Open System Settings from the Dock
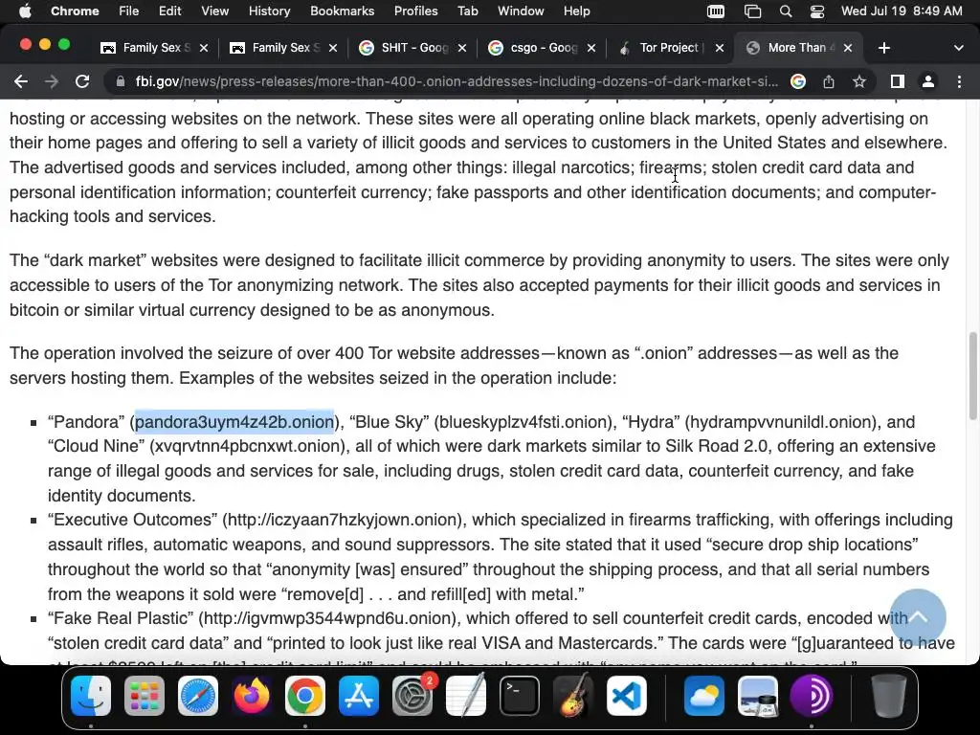This screenshot has height=735, width=980. [x=412, y=696]
